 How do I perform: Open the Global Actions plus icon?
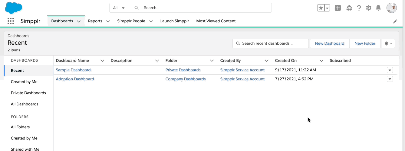click(338, 8)
